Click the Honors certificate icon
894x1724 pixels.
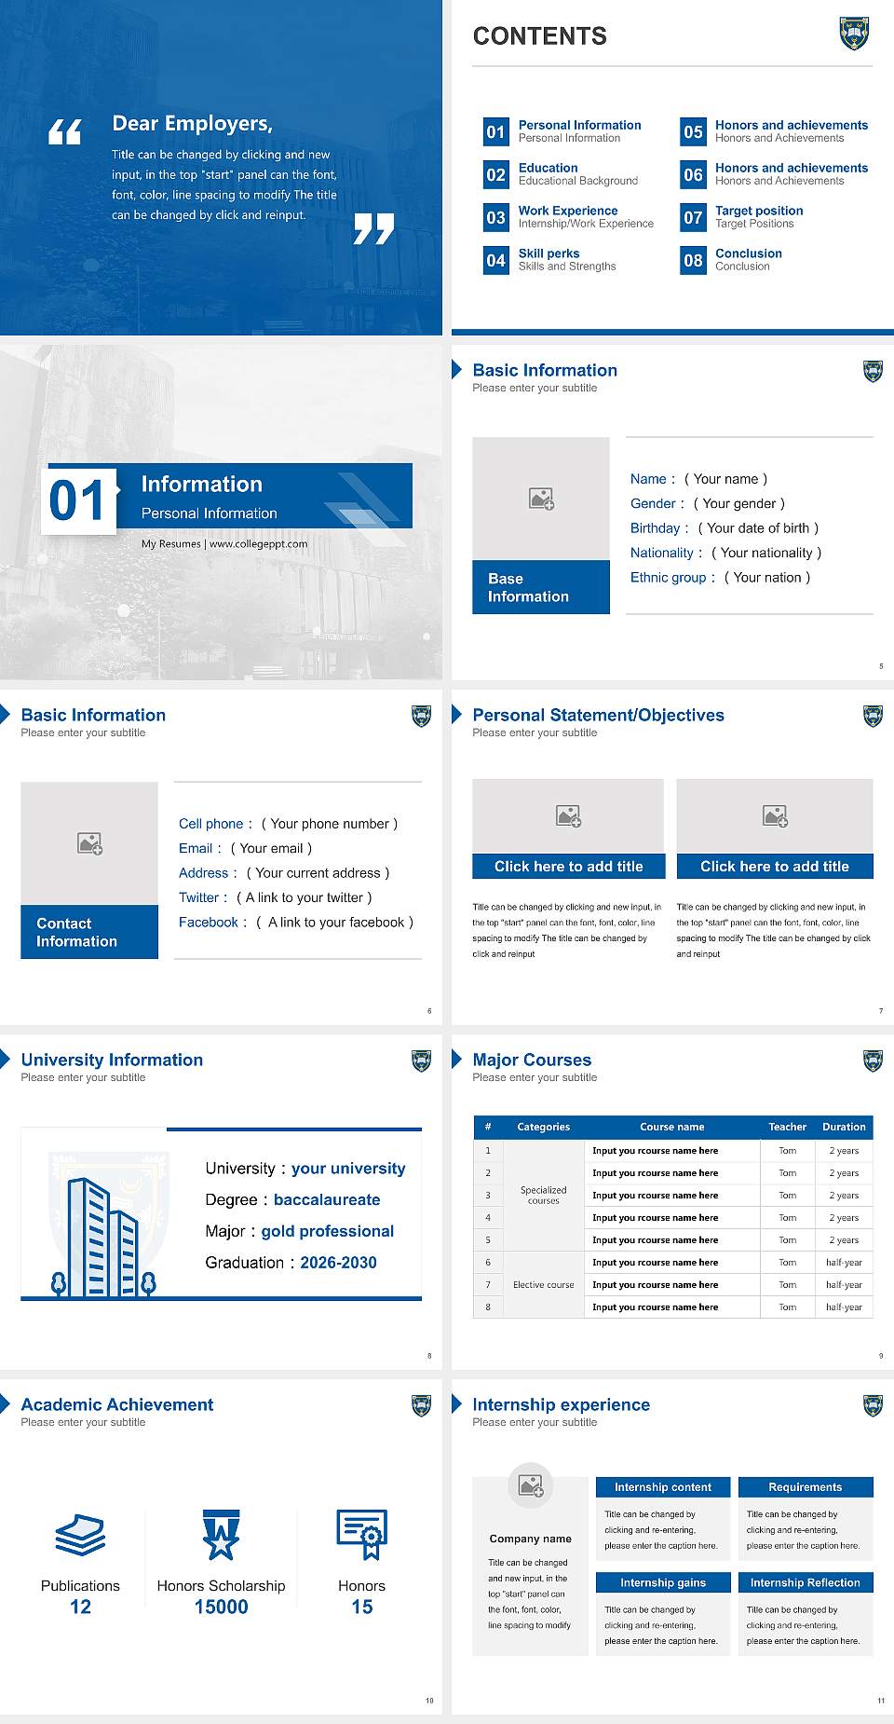point(362,1535)
